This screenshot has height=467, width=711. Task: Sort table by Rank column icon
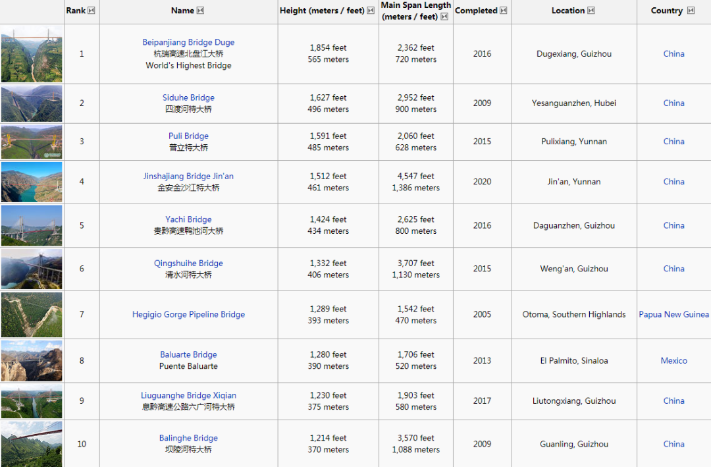point(91,11)
